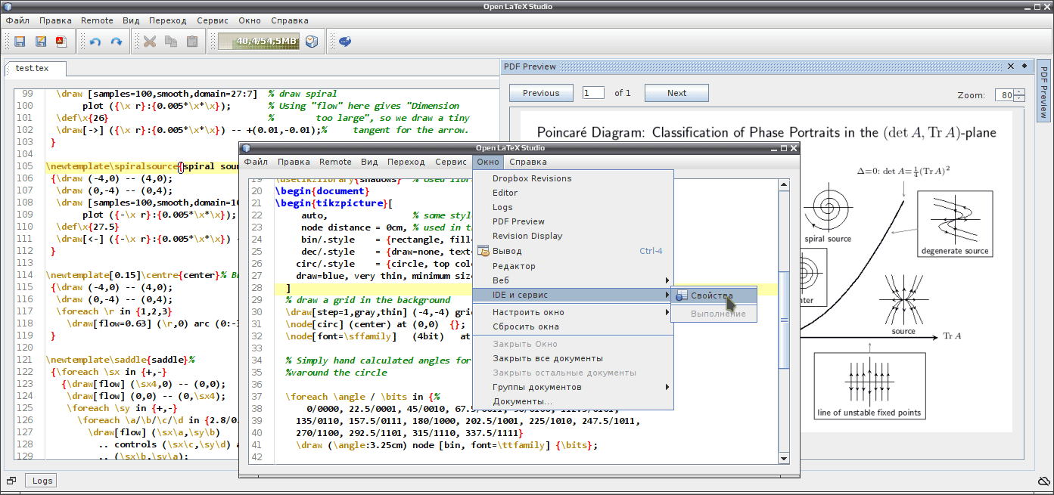Click the front editor's vertical scrollbar

point(784,320)
